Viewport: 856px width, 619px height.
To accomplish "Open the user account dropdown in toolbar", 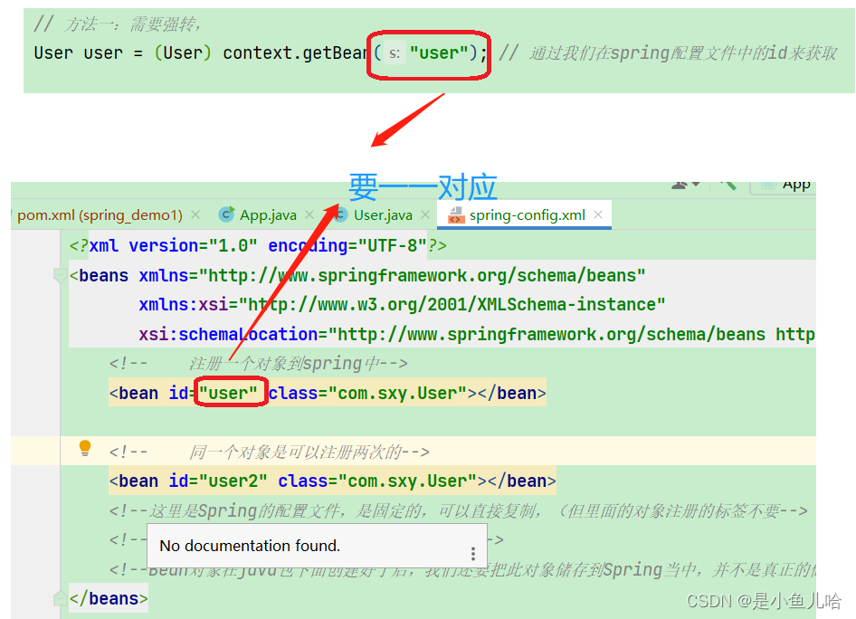I will [686, 185].
